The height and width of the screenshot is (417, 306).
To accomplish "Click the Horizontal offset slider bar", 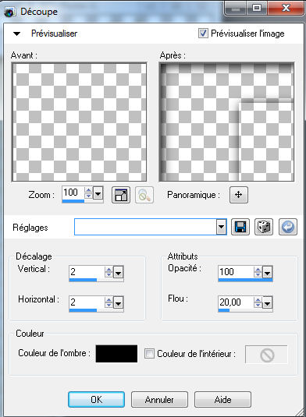I will tap(96, 310).
